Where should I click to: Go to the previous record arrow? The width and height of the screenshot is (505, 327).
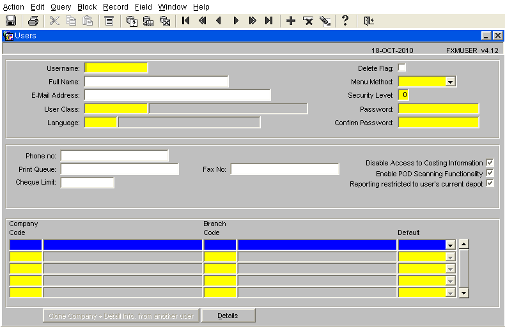point(219,21)
